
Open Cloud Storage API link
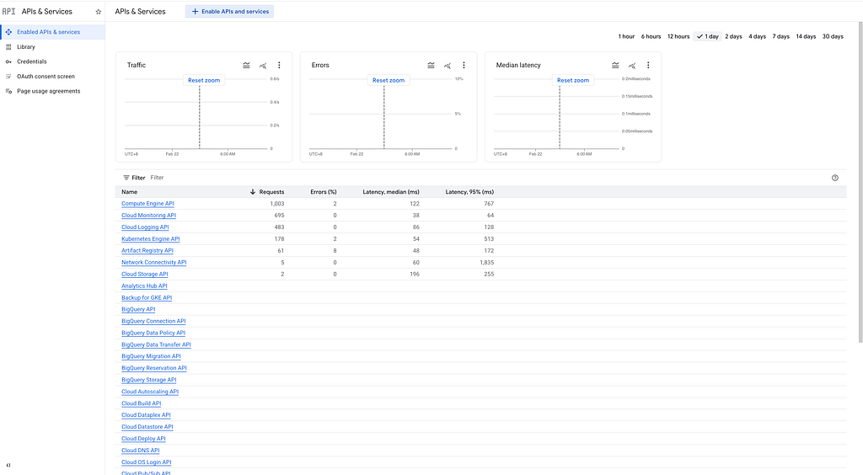coord(145,275)
